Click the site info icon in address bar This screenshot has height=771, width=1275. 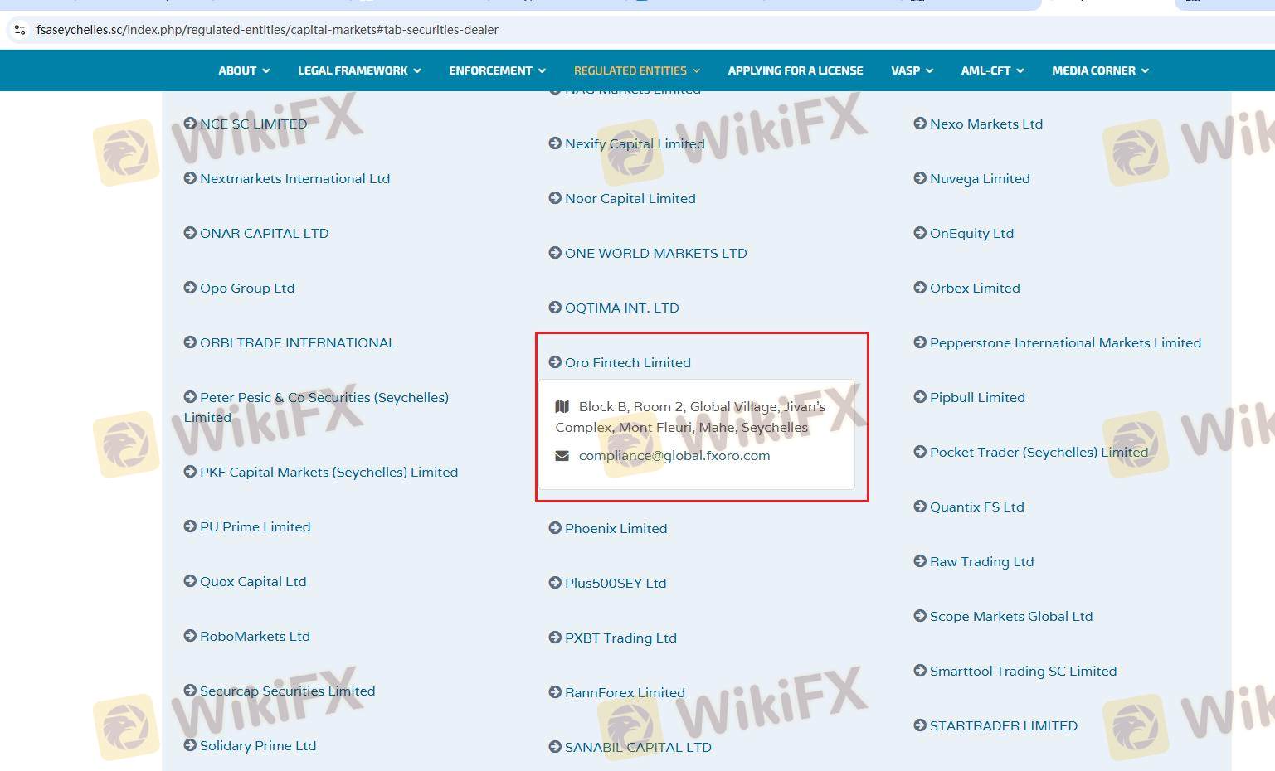pos(20,30)
